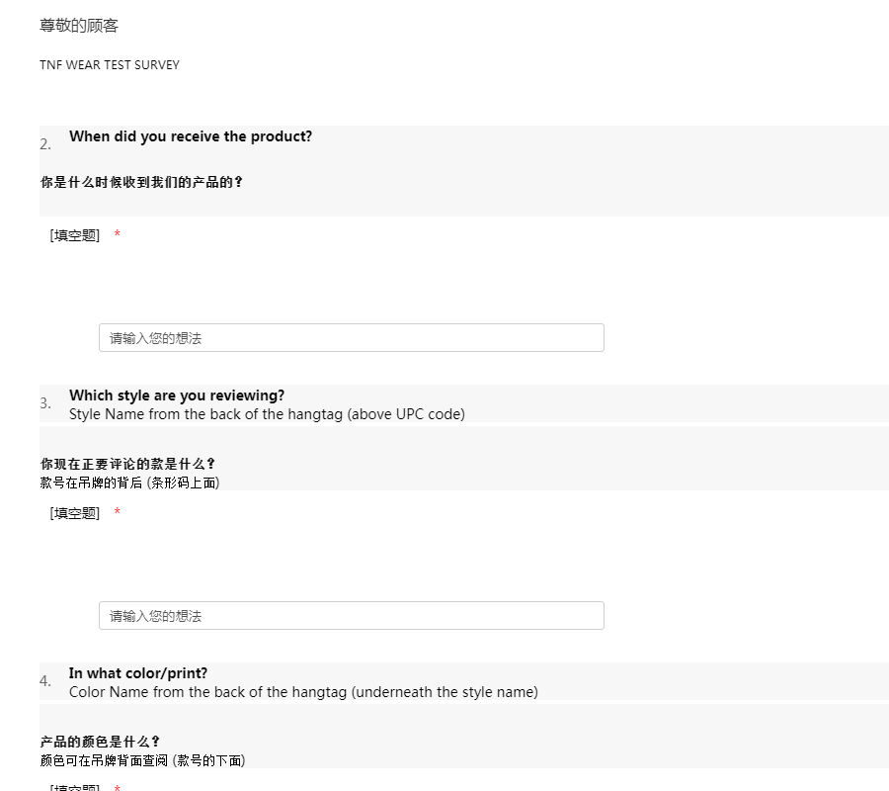Click the question number 4 label
The image size is (889, 791).
pos(45,681)
